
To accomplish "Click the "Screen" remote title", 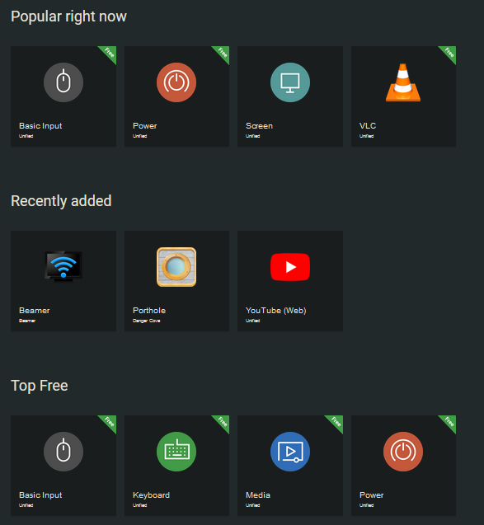I will tap(259, 126).
